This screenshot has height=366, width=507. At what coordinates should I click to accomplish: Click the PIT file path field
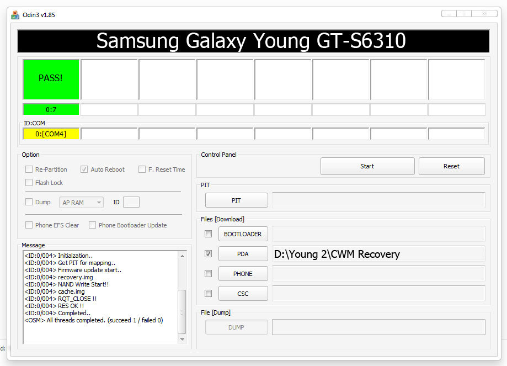coord(378,200)
